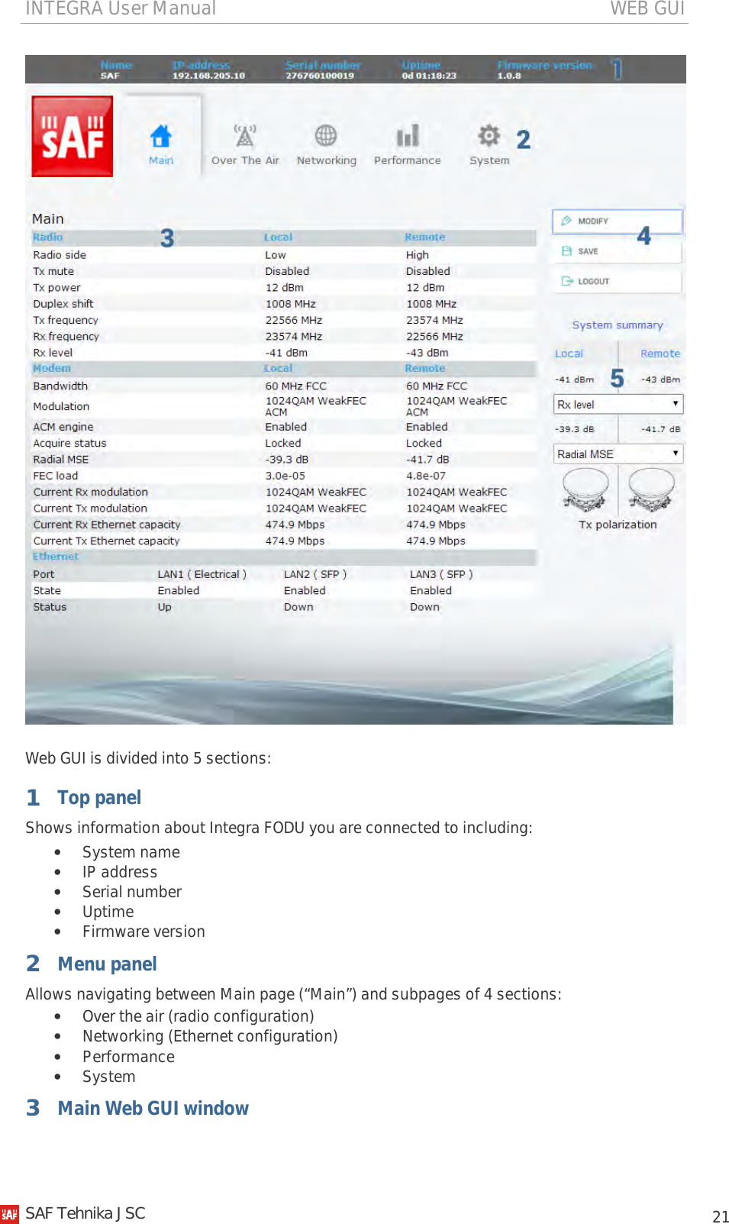Viewport: 729px width, 1224px height.
Task: Click the Radio side row label
Action: [60, 255]
